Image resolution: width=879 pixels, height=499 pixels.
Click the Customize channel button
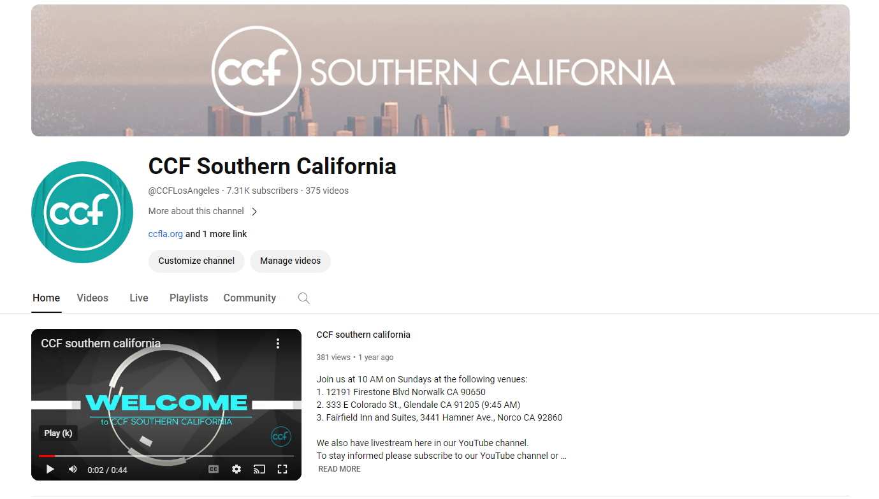coord(196,261)
